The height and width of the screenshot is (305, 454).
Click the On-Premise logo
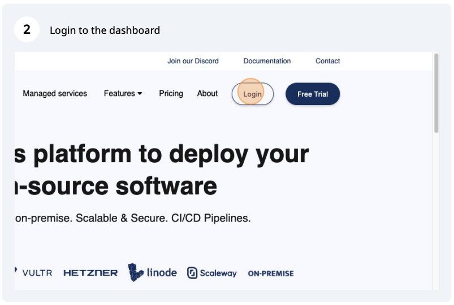click(x=271, y=273)
